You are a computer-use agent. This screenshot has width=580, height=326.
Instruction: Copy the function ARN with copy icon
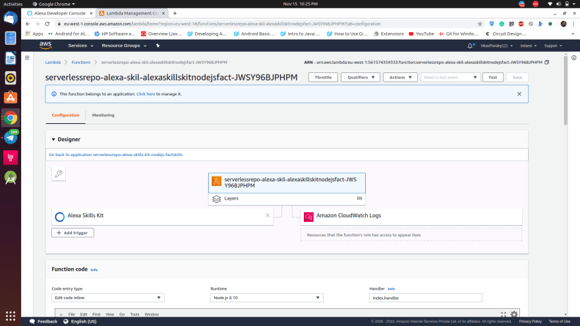[x=546, y=62]
